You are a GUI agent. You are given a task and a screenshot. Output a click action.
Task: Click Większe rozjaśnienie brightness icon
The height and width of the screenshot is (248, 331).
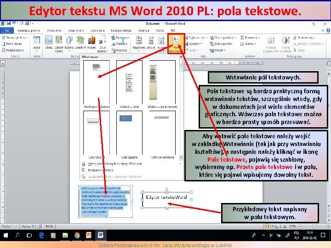pos(271,44)
